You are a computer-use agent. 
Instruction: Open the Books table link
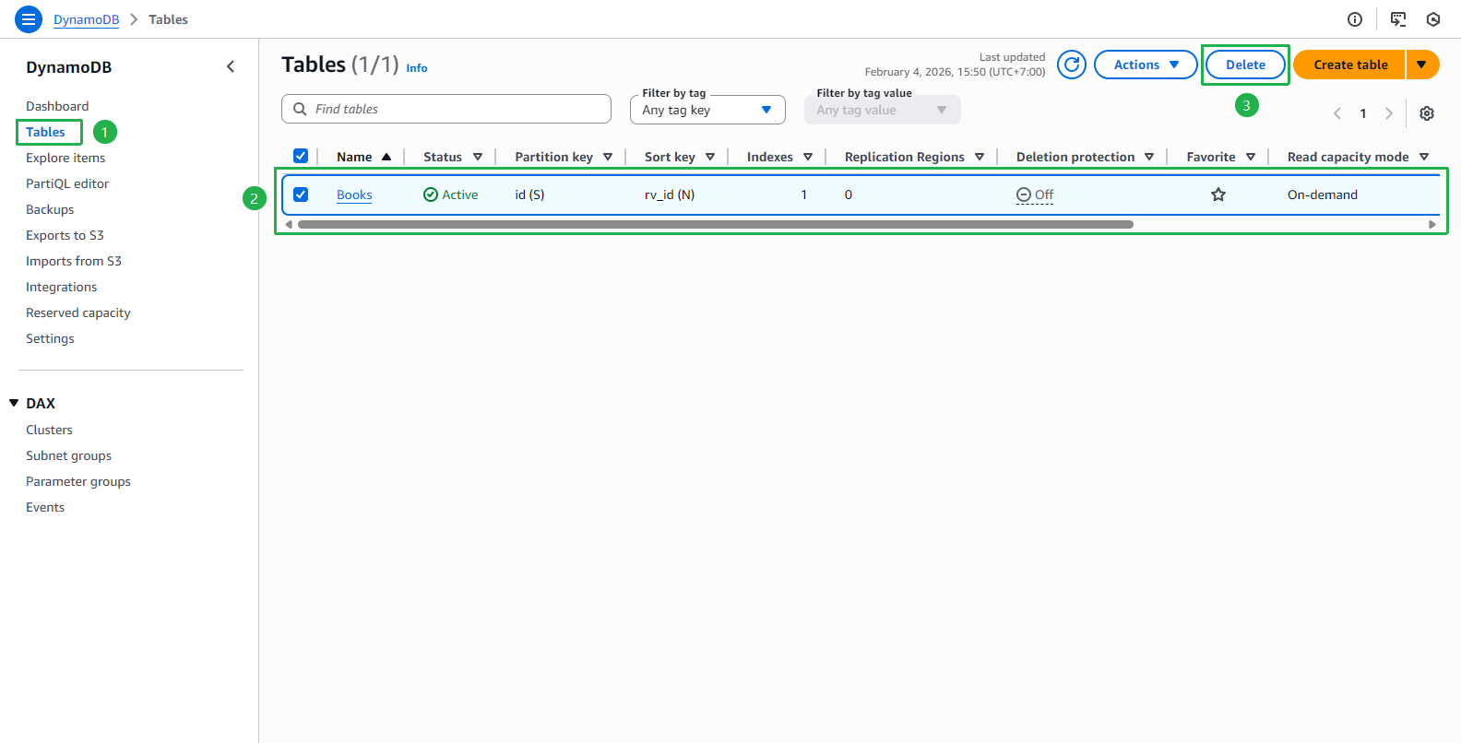tap(354, 195)
